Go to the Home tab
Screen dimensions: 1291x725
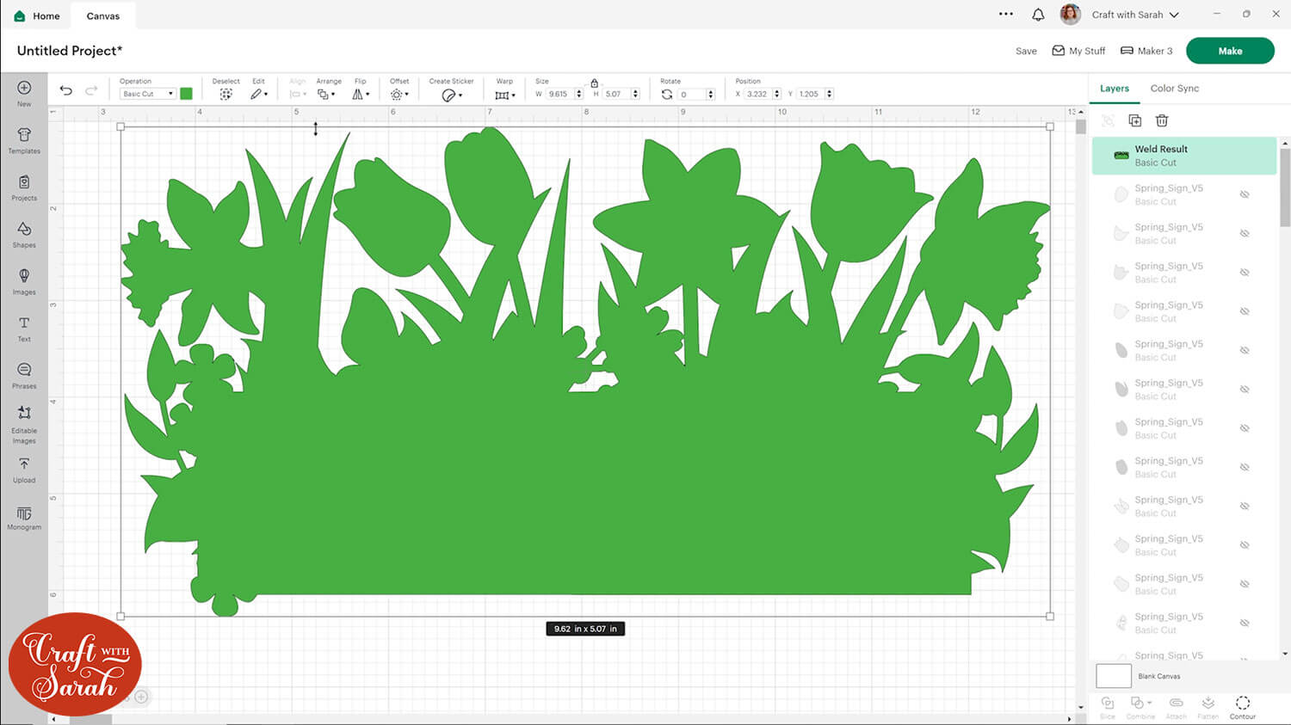tap(36, 15)
